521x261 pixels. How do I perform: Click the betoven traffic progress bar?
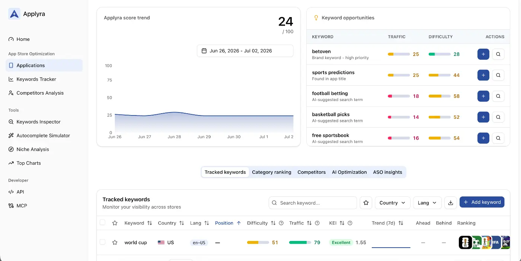[399, 54]
